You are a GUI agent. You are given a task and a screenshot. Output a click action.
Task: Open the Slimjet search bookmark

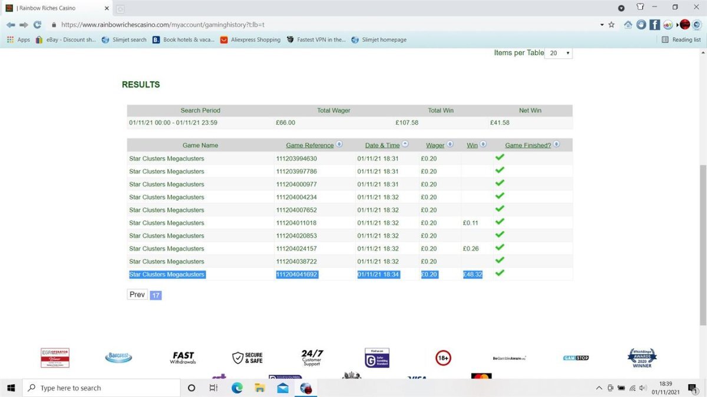pos(124,40)
